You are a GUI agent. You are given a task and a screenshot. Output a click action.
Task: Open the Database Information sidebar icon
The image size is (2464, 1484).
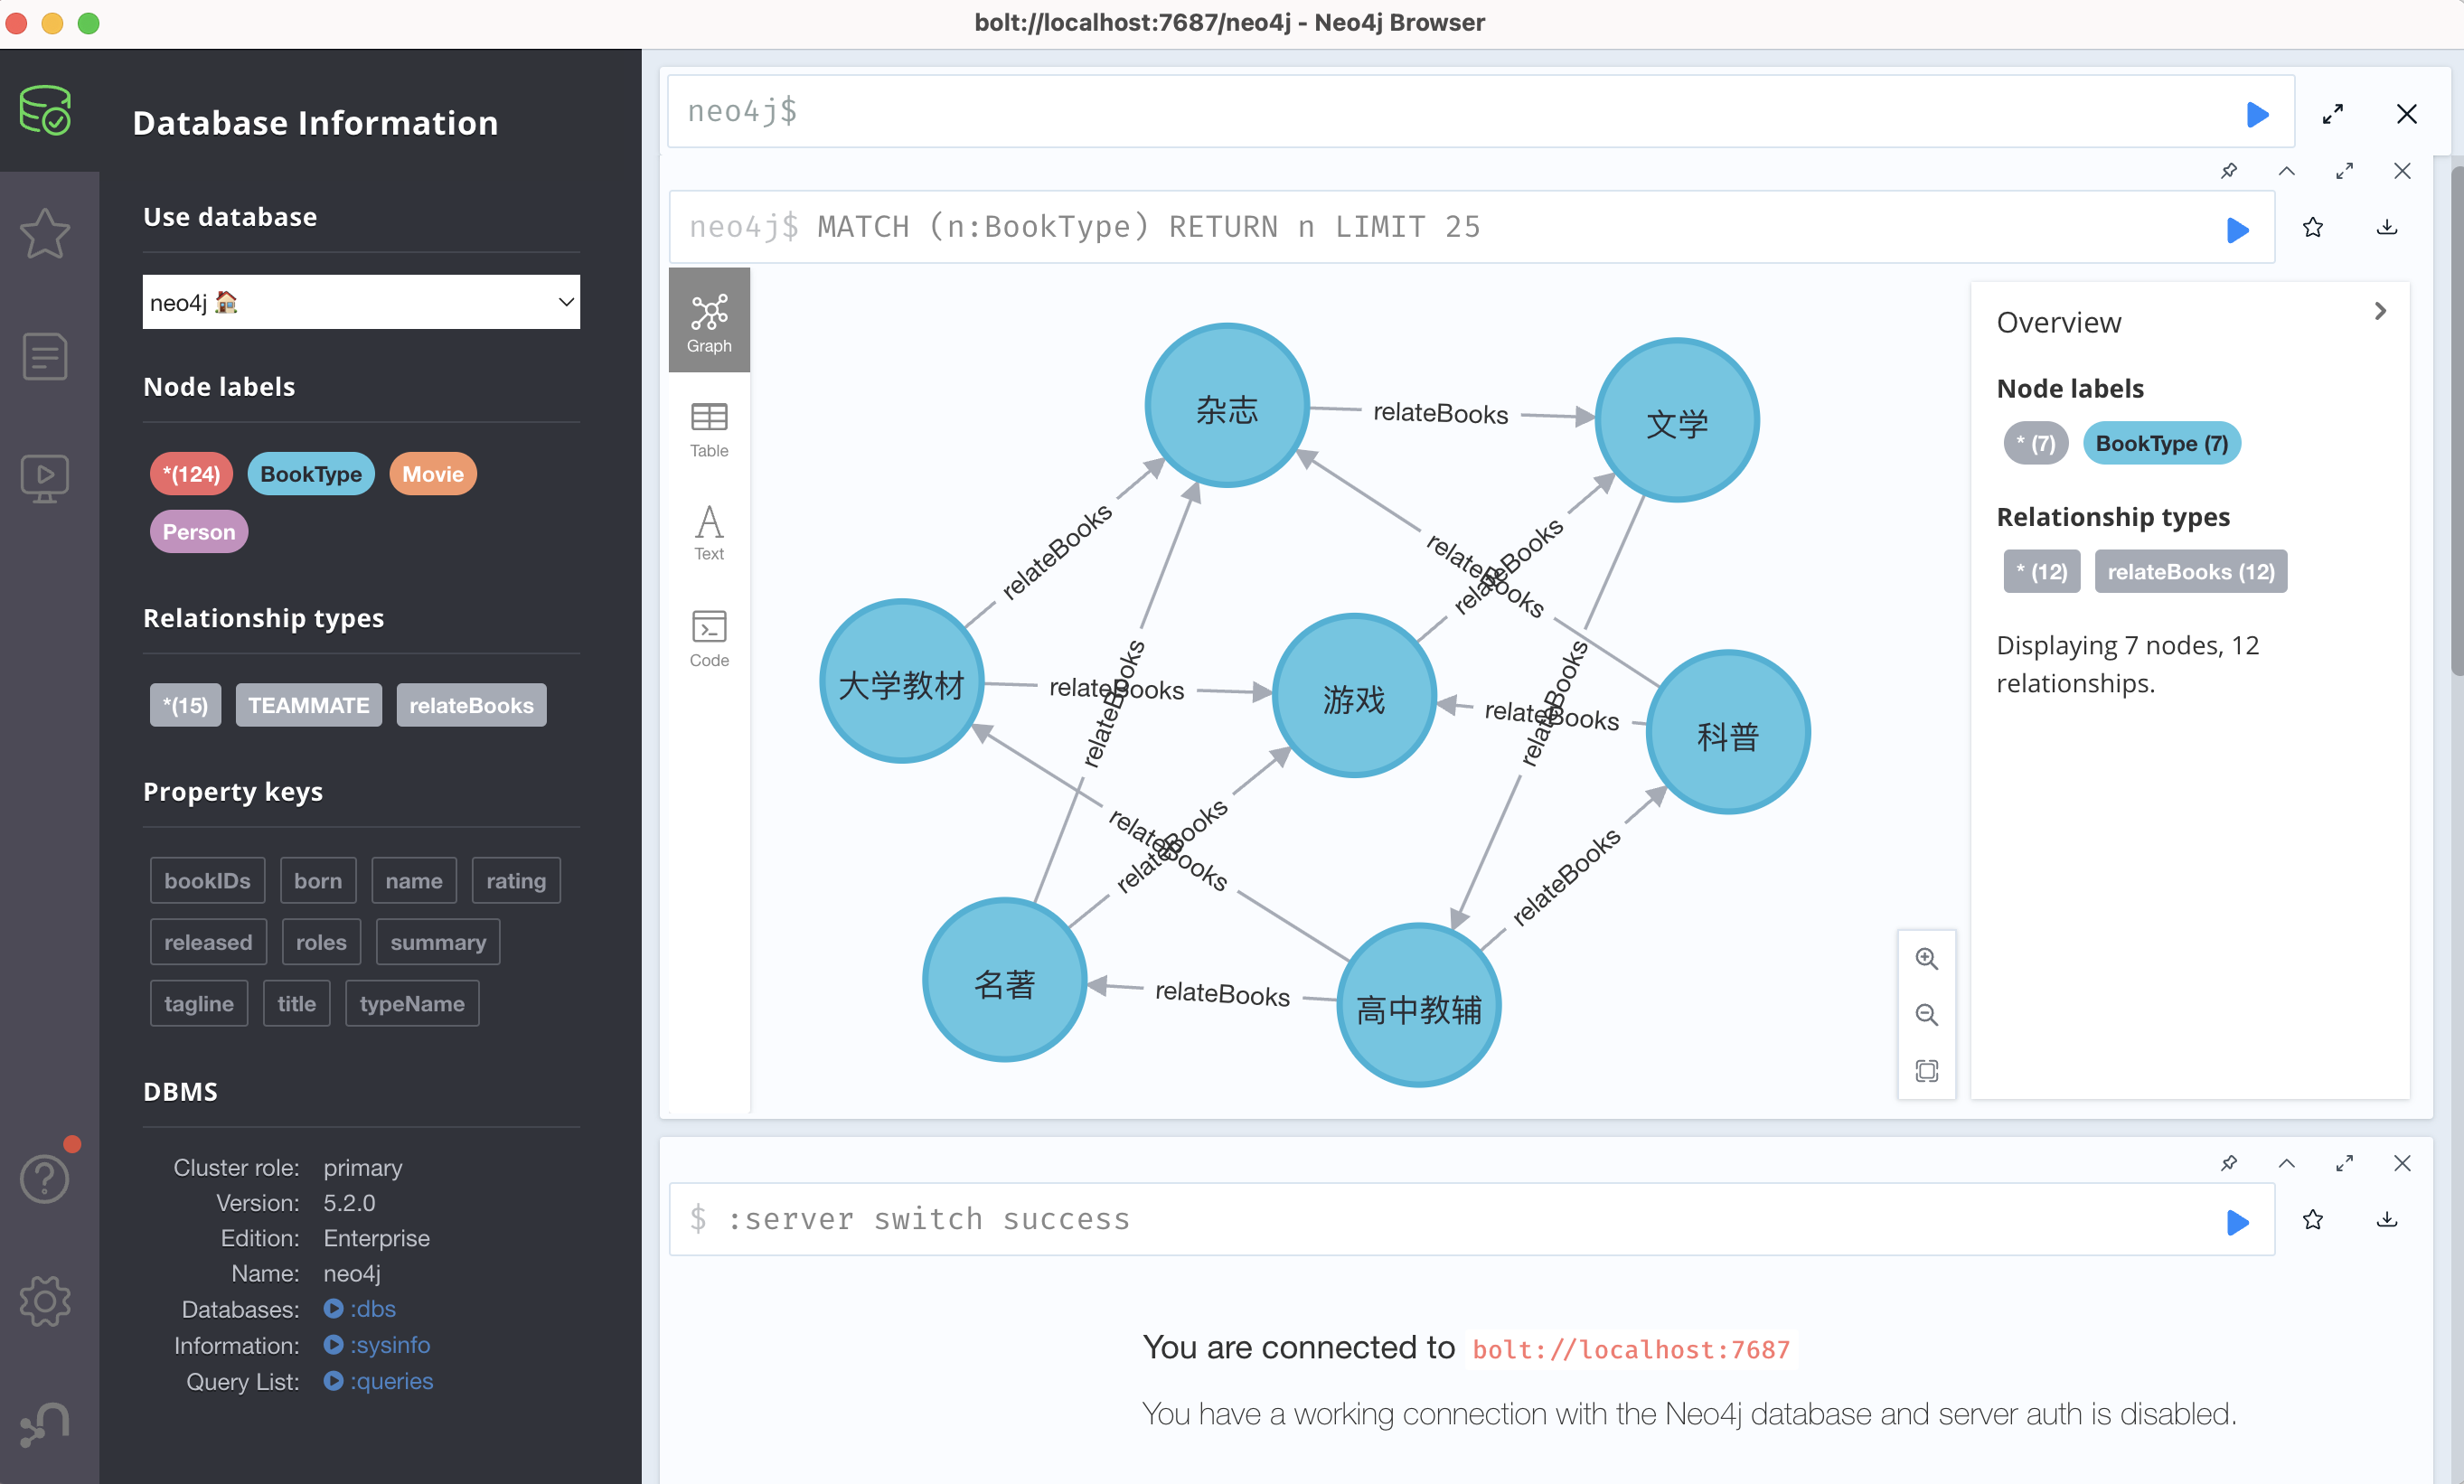coord(45,110)
